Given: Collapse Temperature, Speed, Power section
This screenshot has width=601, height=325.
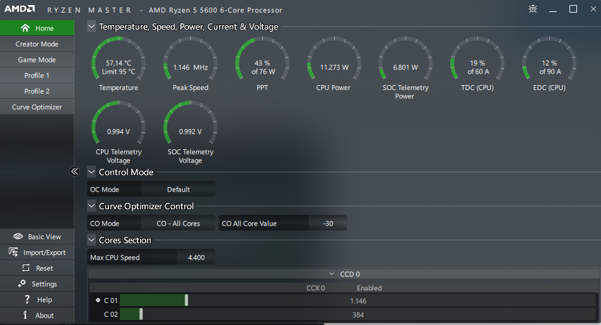Looking at the screenshot, I should [x=91, y=26].
